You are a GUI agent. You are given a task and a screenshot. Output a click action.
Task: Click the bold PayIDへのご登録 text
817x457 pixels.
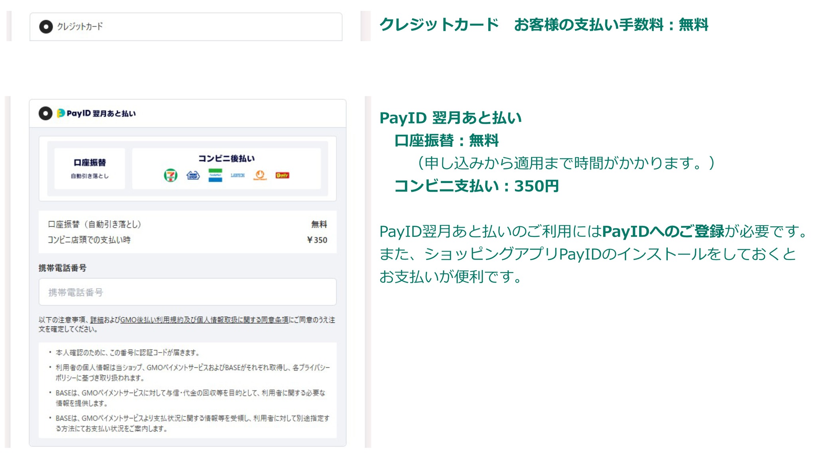coord(663,231)
